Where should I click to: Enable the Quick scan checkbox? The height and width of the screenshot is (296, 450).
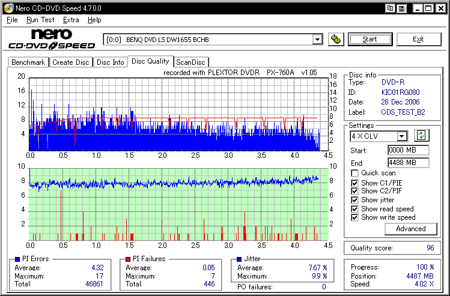point(354,174)
